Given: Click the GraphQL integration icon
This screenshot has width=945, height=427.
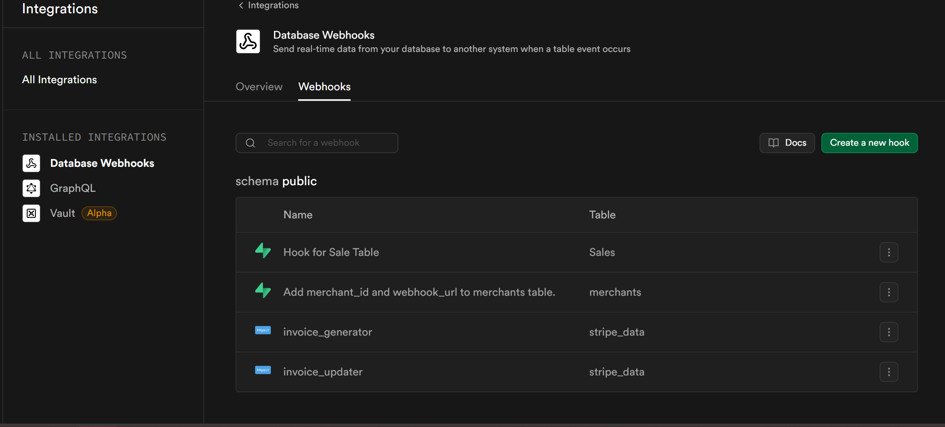Looking at the screenshot, I should 31,188.
